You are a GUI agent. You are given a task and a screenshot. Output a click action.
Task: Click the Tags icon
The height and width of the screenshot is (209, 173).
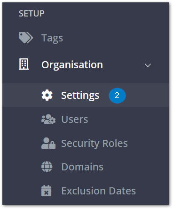[26, 38]
